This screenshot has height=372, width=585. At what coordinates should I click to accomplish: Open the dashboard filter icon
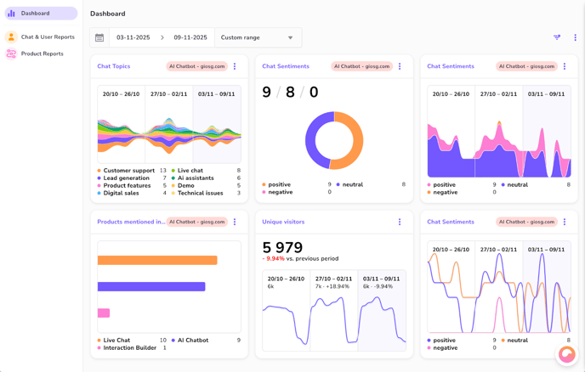557,37
